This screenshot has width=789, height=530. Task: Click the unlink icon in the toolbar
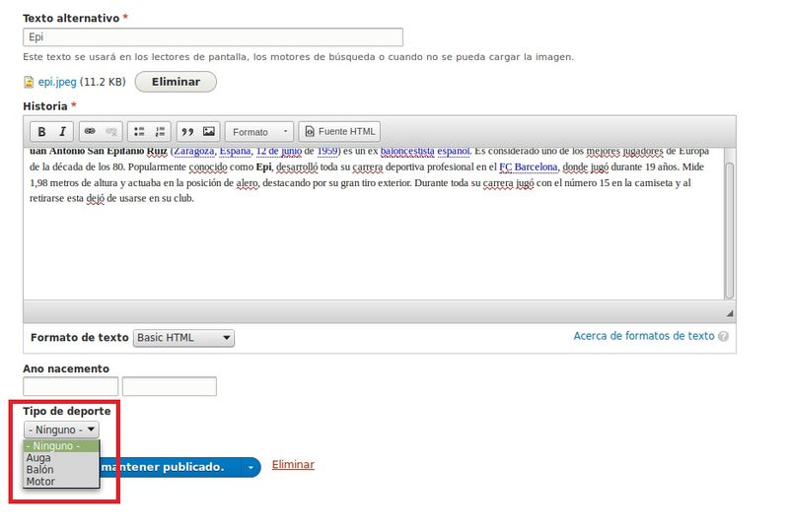pyautogui.click(x=111, y=132)
